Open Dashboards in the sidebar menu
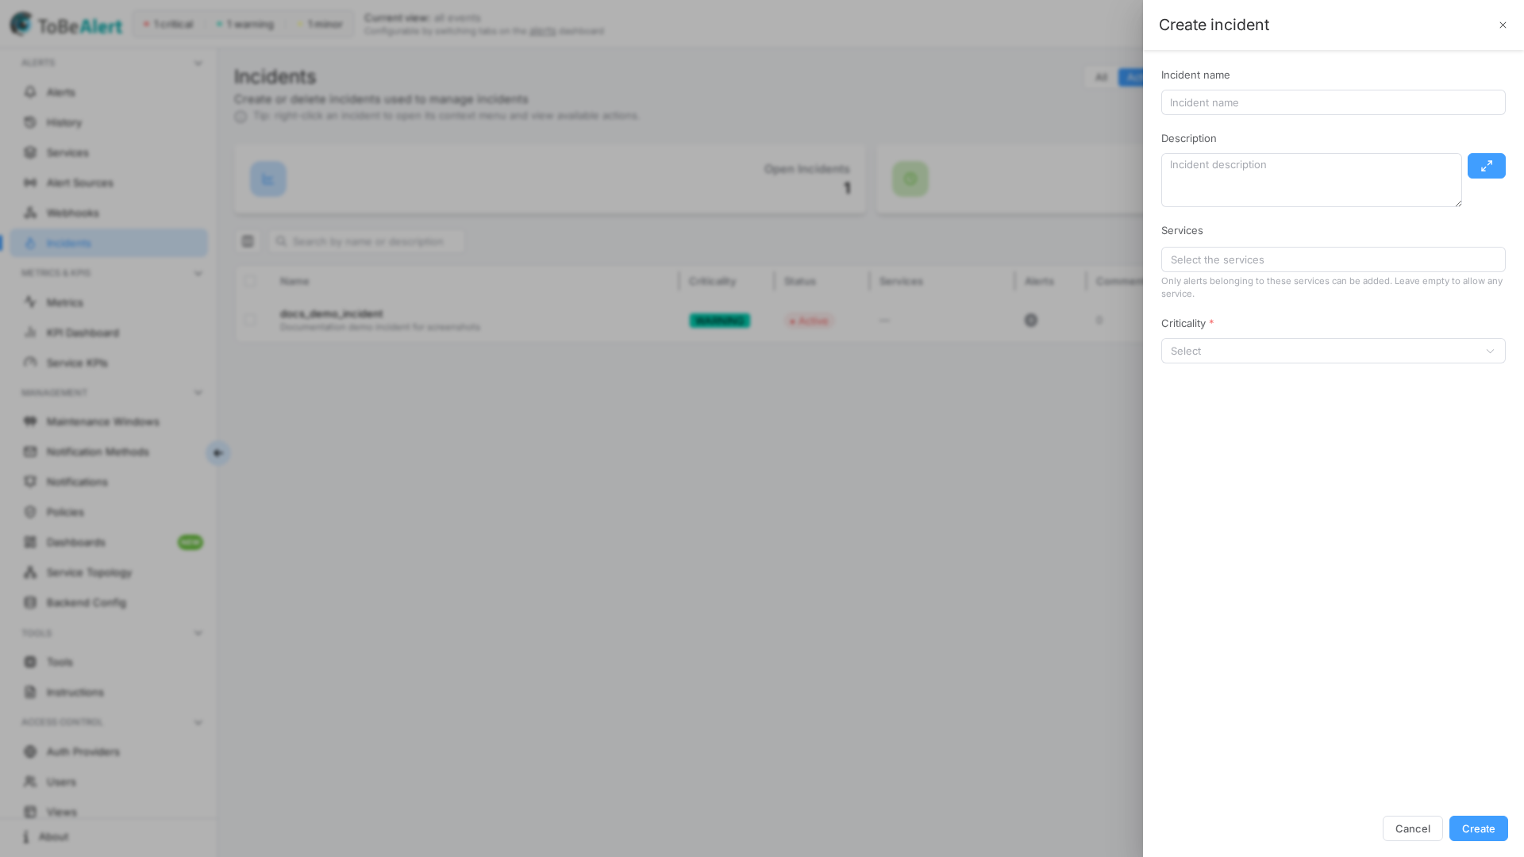The image size is (1524, 857). (x=109, y=542)
